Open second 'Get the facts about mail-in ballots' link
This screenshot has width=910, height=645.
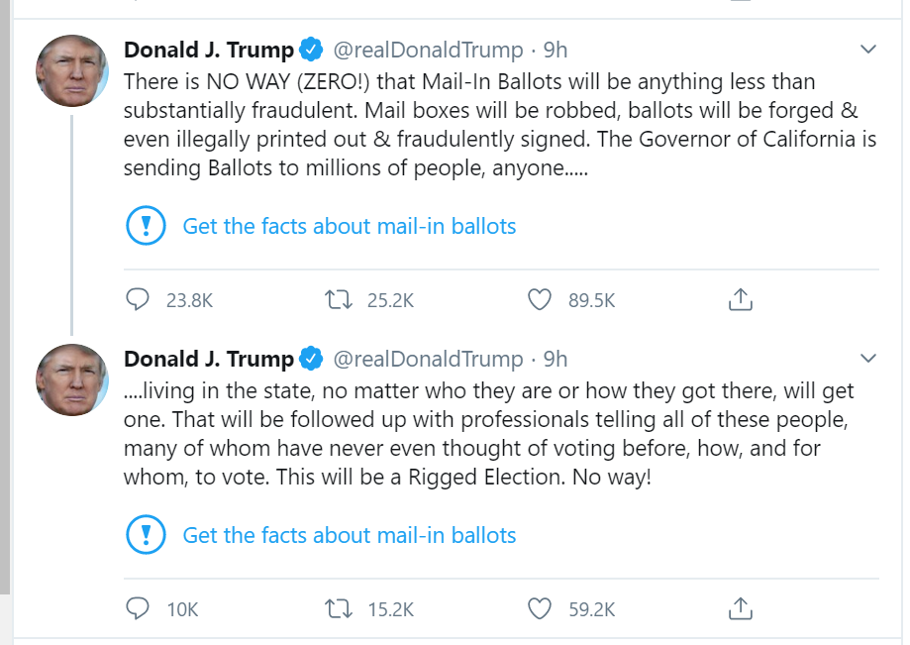click(350, 536)
